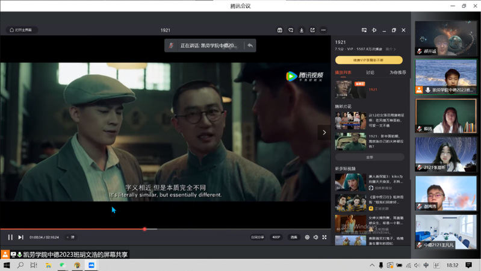Toggle the 弹 danmaku switch
This screenshot has width=481, height=271.
[x=70, y=237]
